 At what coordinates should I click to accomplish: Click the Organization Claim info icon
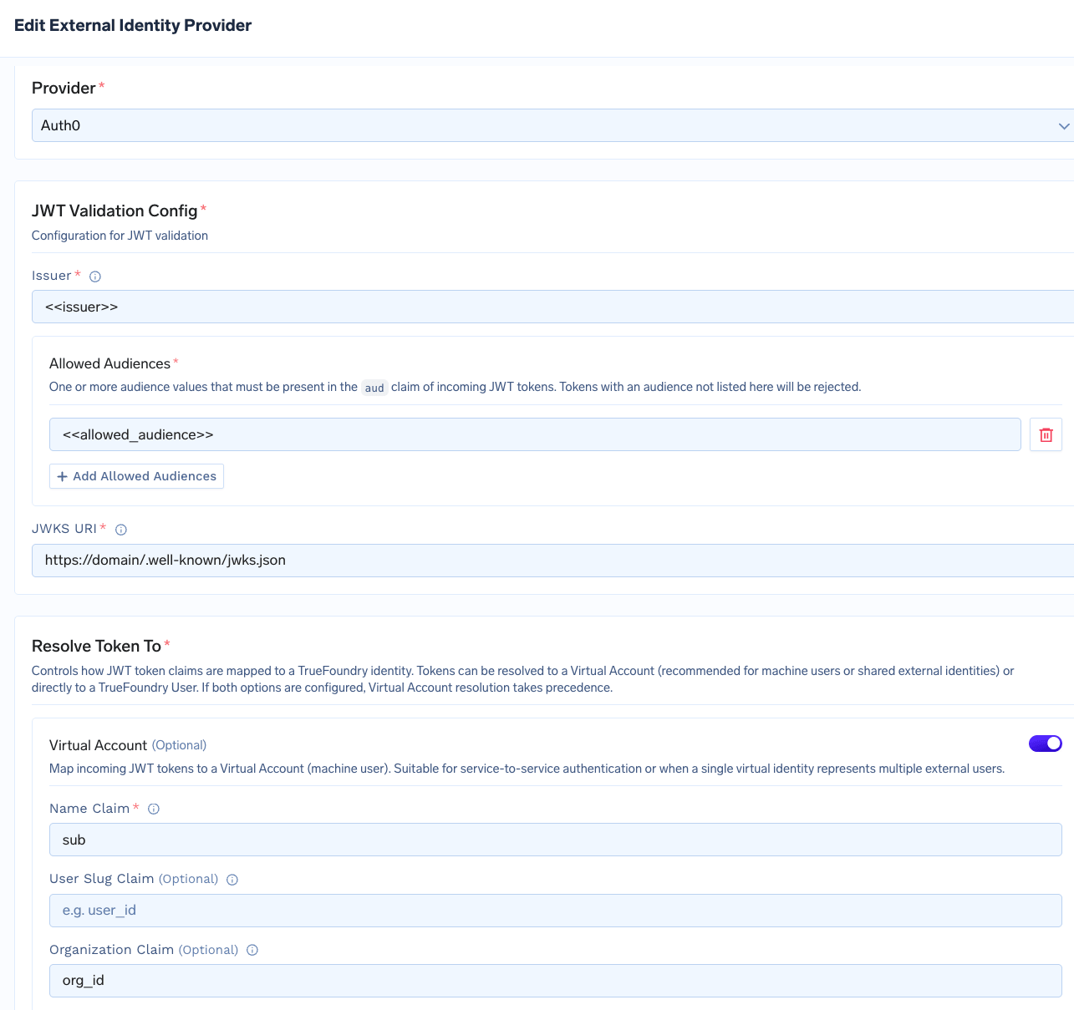click(x=252, y=950)
